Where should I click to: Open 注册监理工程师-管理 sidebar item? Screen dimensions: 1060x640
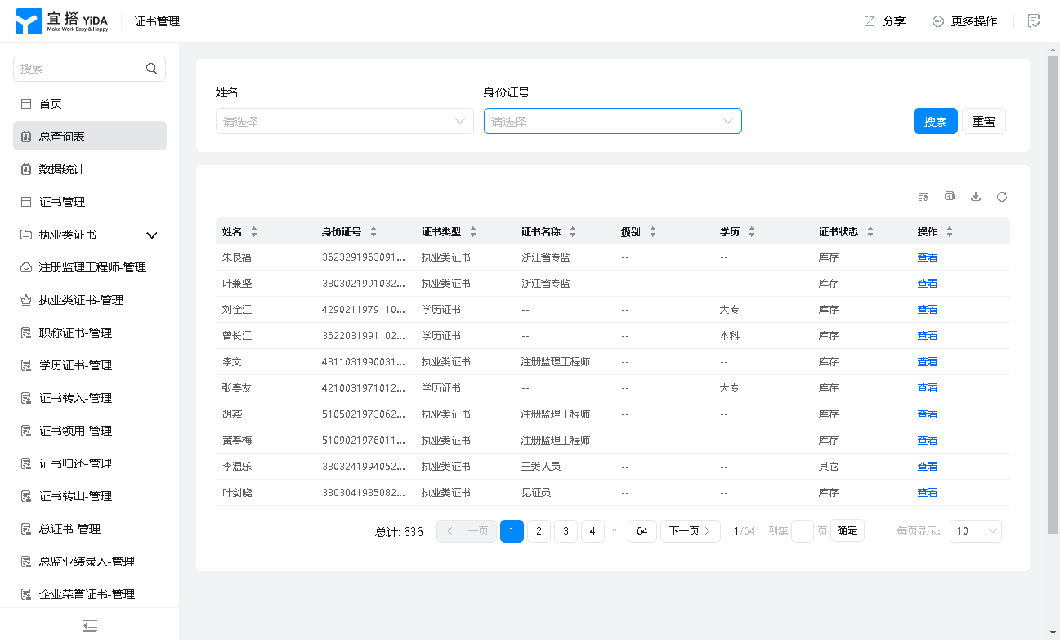pos(90,267)
